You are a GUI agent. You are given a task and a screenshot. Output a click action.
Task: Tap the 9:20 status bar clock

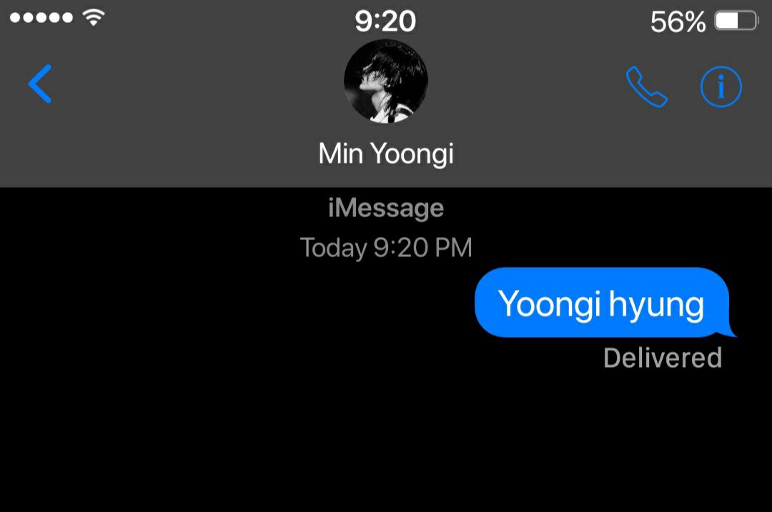point(385,21)
